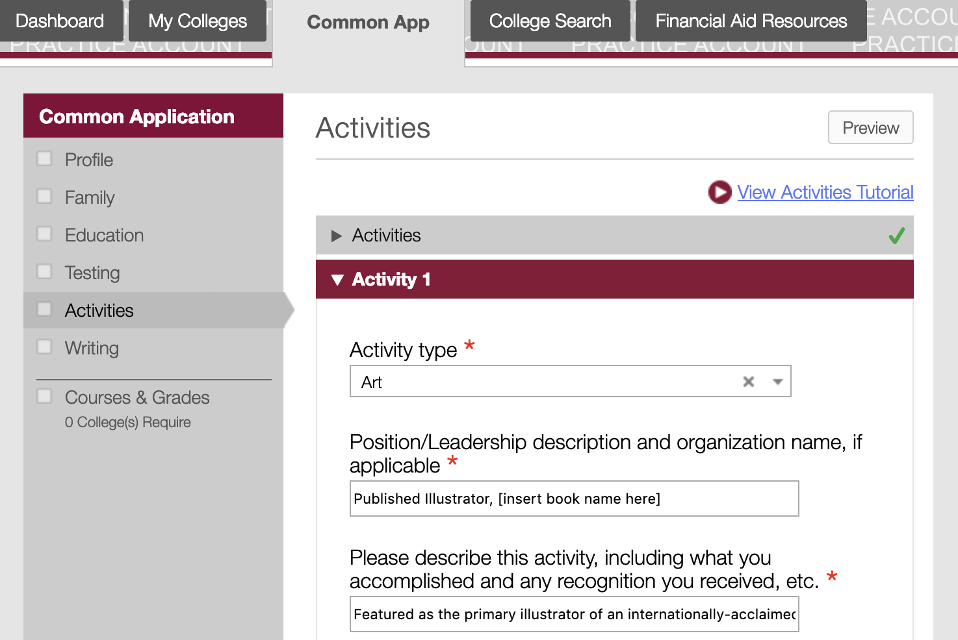Click the activity description text field

[x=574, y=614]
